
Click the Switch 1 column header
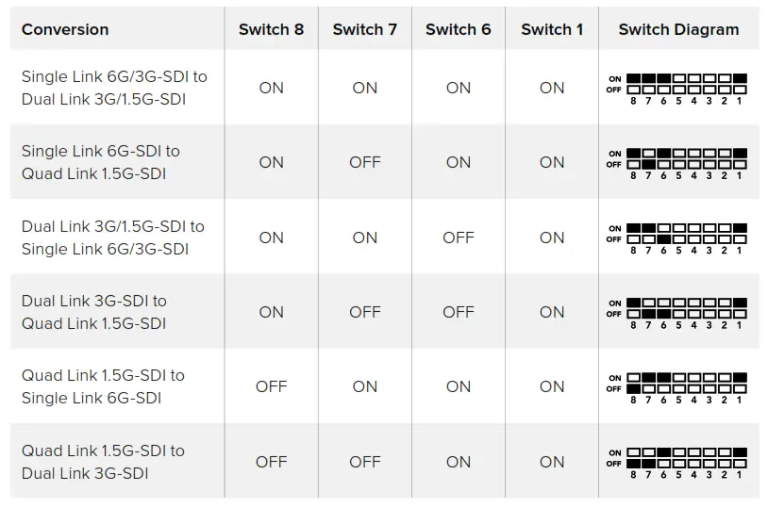552,29
